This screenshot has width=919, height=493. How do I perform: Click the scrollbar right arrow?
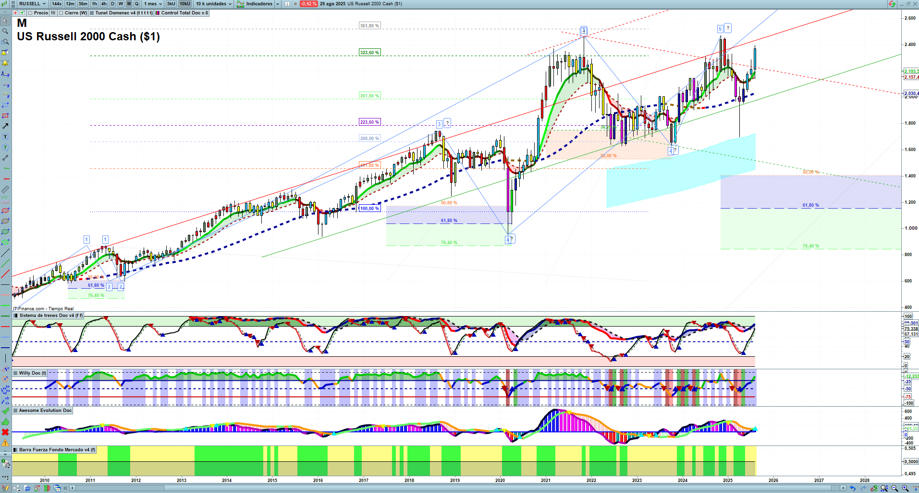(844, 488)
